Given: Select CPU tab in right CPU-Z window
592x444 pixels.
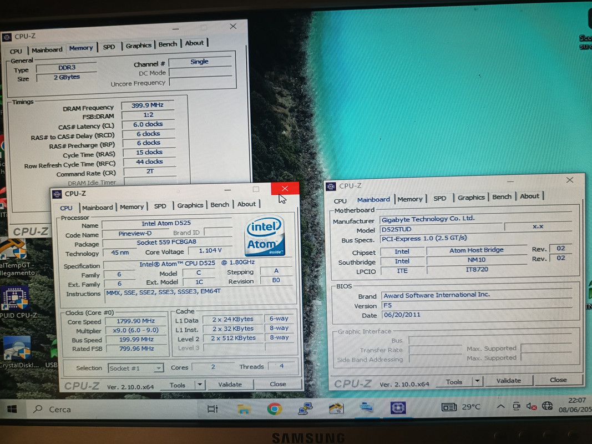Looking at the screenshot, I should pyautogui.click(x=340, y=201).
